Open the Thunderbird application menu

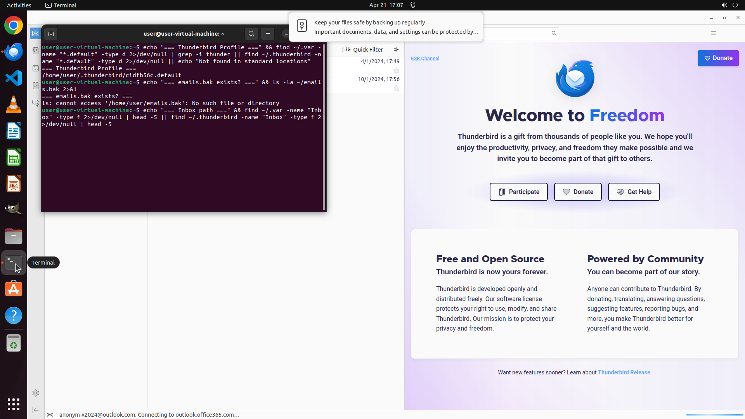tap(713, 33)
